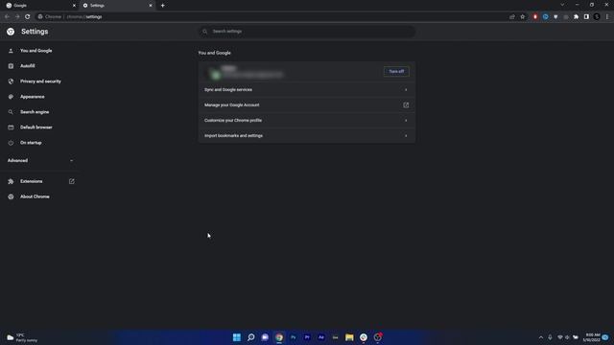Open On startup settings
The image size is (614, 345).
click(31, 143)
